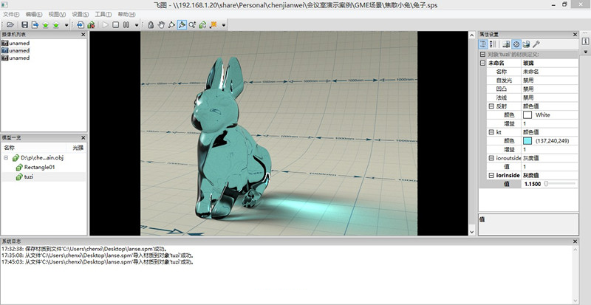
Task: Click the cube icon before the wrench
Action: [526, 44]
